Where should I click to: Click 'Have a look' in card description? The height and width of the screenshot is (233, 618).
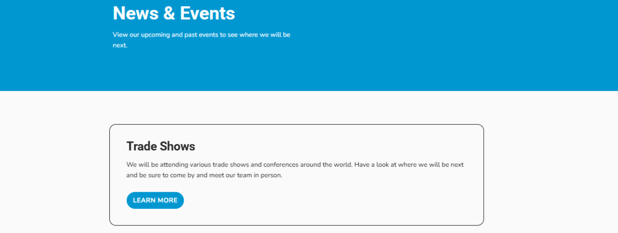[373, 165]
